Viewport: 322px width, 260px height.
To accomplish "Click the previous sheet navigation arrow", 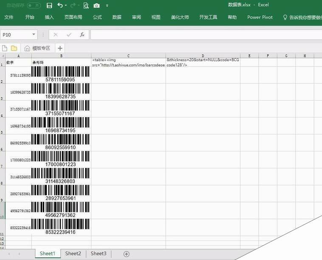I will (9, 254).
